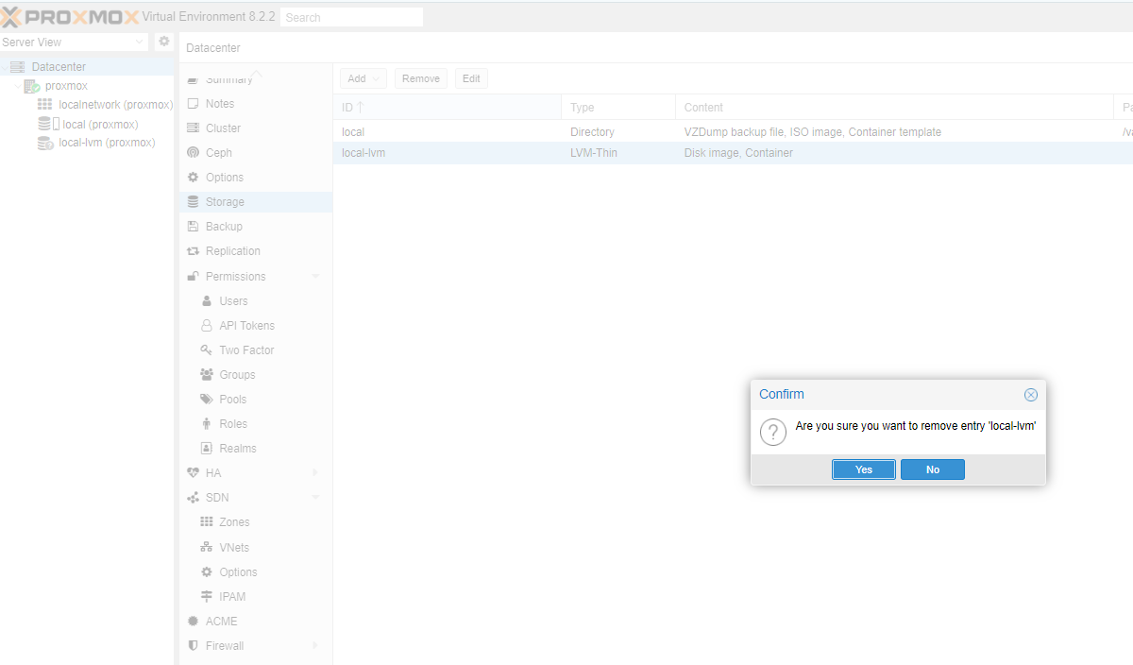Click the Backup floppy icon
1133x665 pixels.
194,227
